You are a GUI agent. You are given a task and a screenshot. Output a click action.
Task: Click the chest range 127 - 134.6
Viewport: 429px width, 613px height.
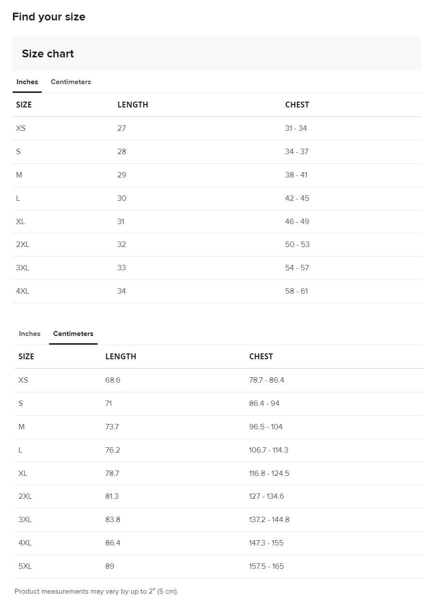click(x=266, y=496)
